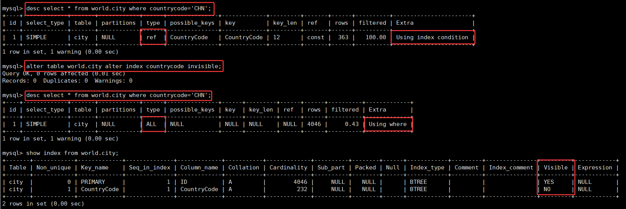Click the 'alter table world.city alter index countrycode invisible;' command

[x=123, y=66]
